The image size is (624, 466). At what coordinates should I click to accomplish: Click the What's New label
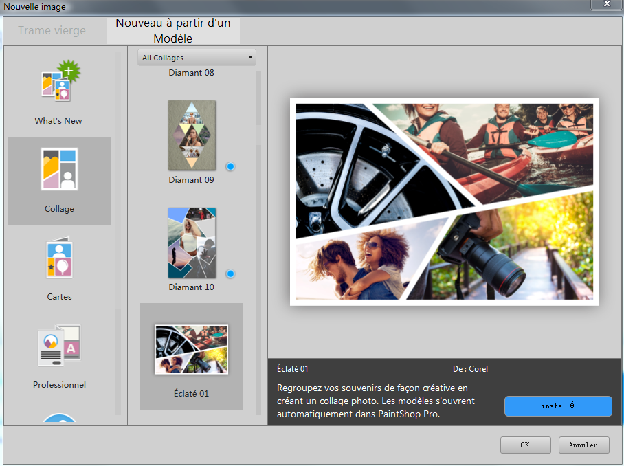58,120
